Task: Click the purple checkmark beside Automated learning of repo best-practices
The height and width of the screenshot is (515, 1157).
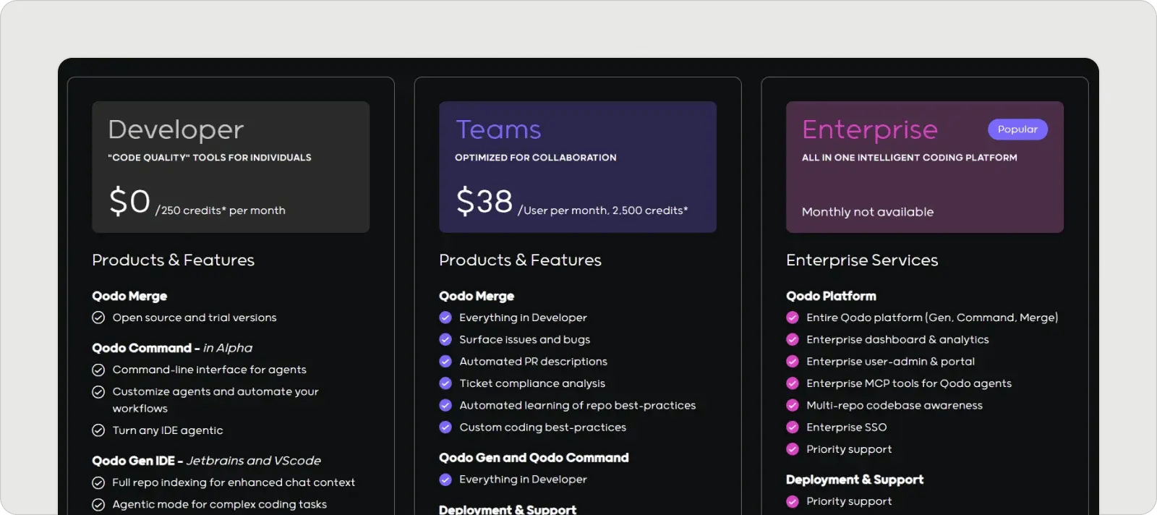Action: pyautogui.click(x=445, y=405)
